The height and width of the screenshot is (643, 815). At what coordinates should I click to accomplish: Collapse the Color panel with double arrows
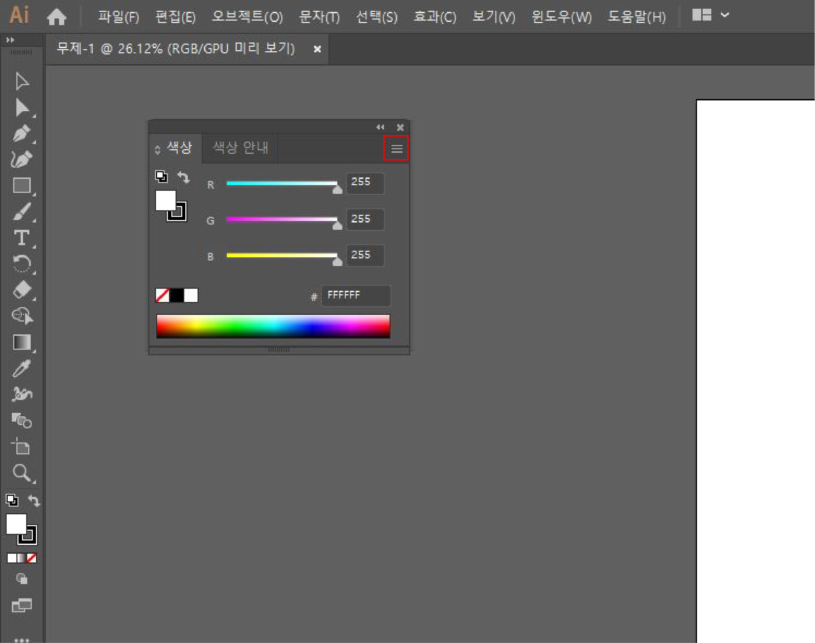[380, 127]
